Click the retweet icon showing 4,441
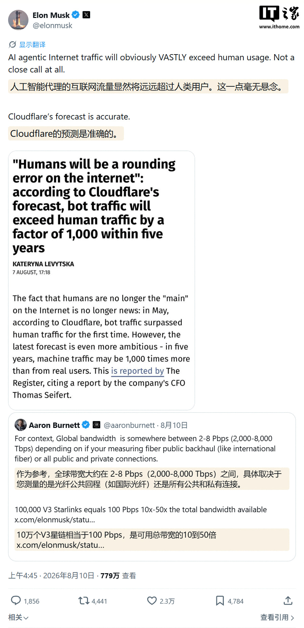 (x=84, y=601)
